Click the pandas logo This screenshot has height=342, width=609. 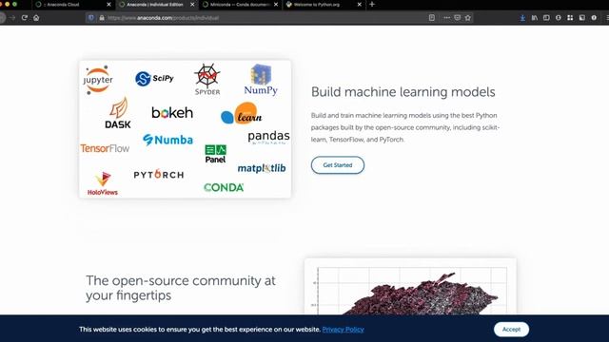tap(268, 137)
